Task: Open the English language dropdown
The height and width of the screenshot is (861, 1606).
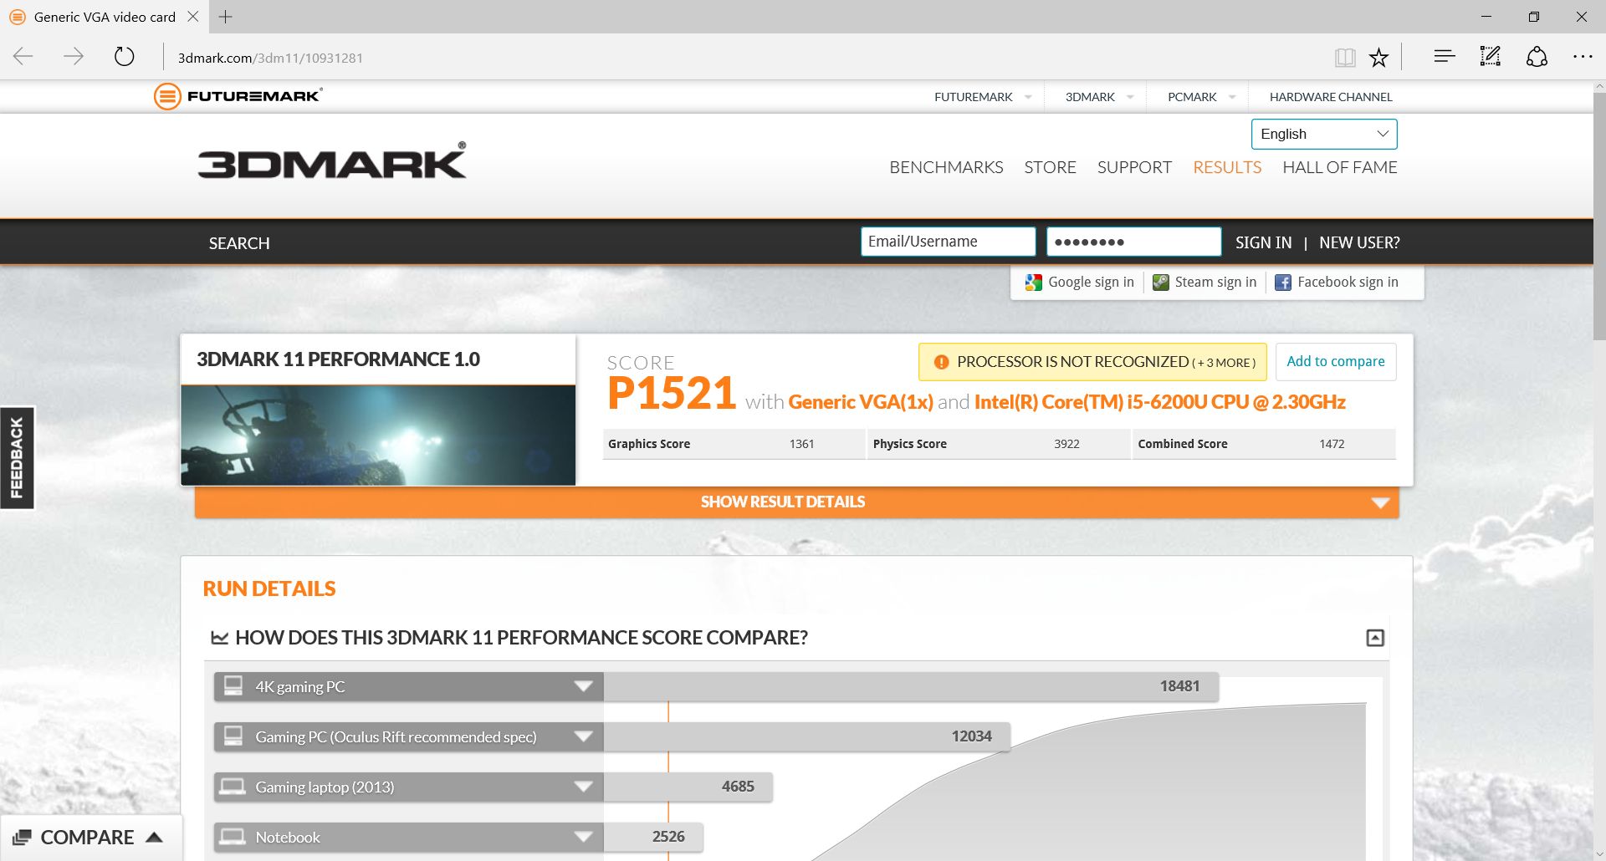Action: click(1324, 134)
